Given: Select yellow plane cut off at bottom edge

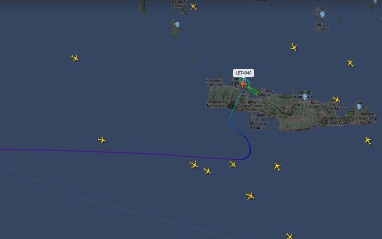Looking at the screenshot, I should (290, 236).
